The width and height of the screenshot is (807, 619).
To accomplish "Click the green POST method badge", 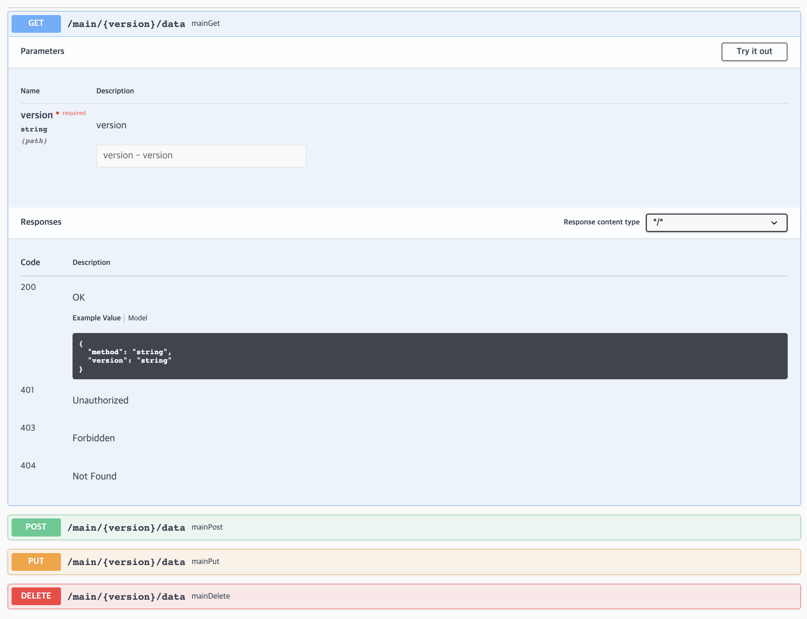I will (x=36, y=527).
